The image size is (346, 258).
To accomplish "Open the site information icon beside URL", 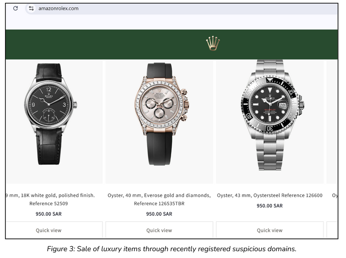I will click(x=31, y=8).
